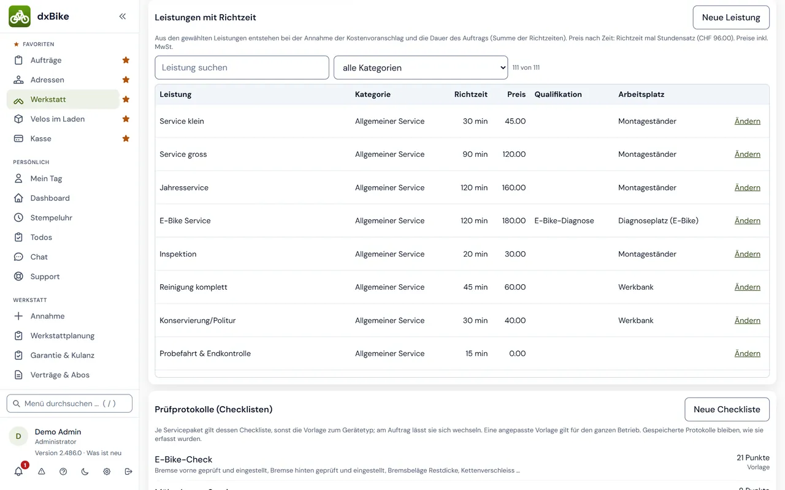Edit Reinigung komplett via Ändern
Image resolution: width=785 pixels, height=490 pixels.
(x=747, y=287)
